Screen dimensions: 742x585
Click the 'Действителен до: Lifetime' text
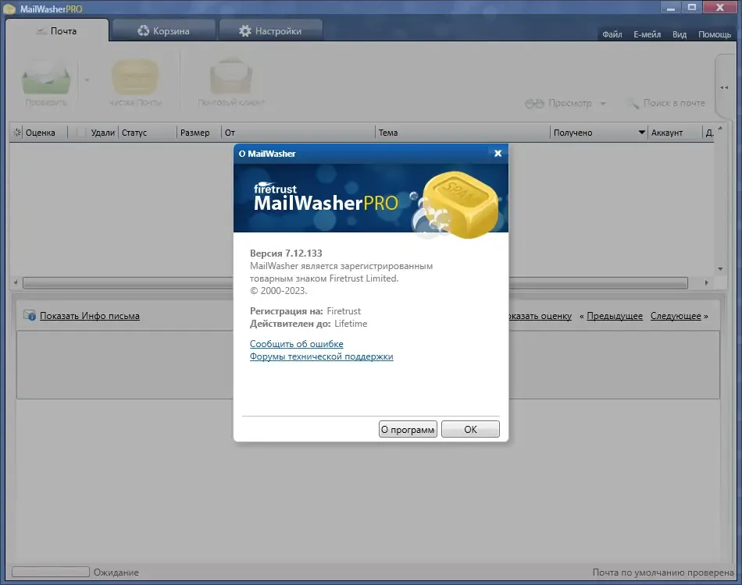point(309,324)
